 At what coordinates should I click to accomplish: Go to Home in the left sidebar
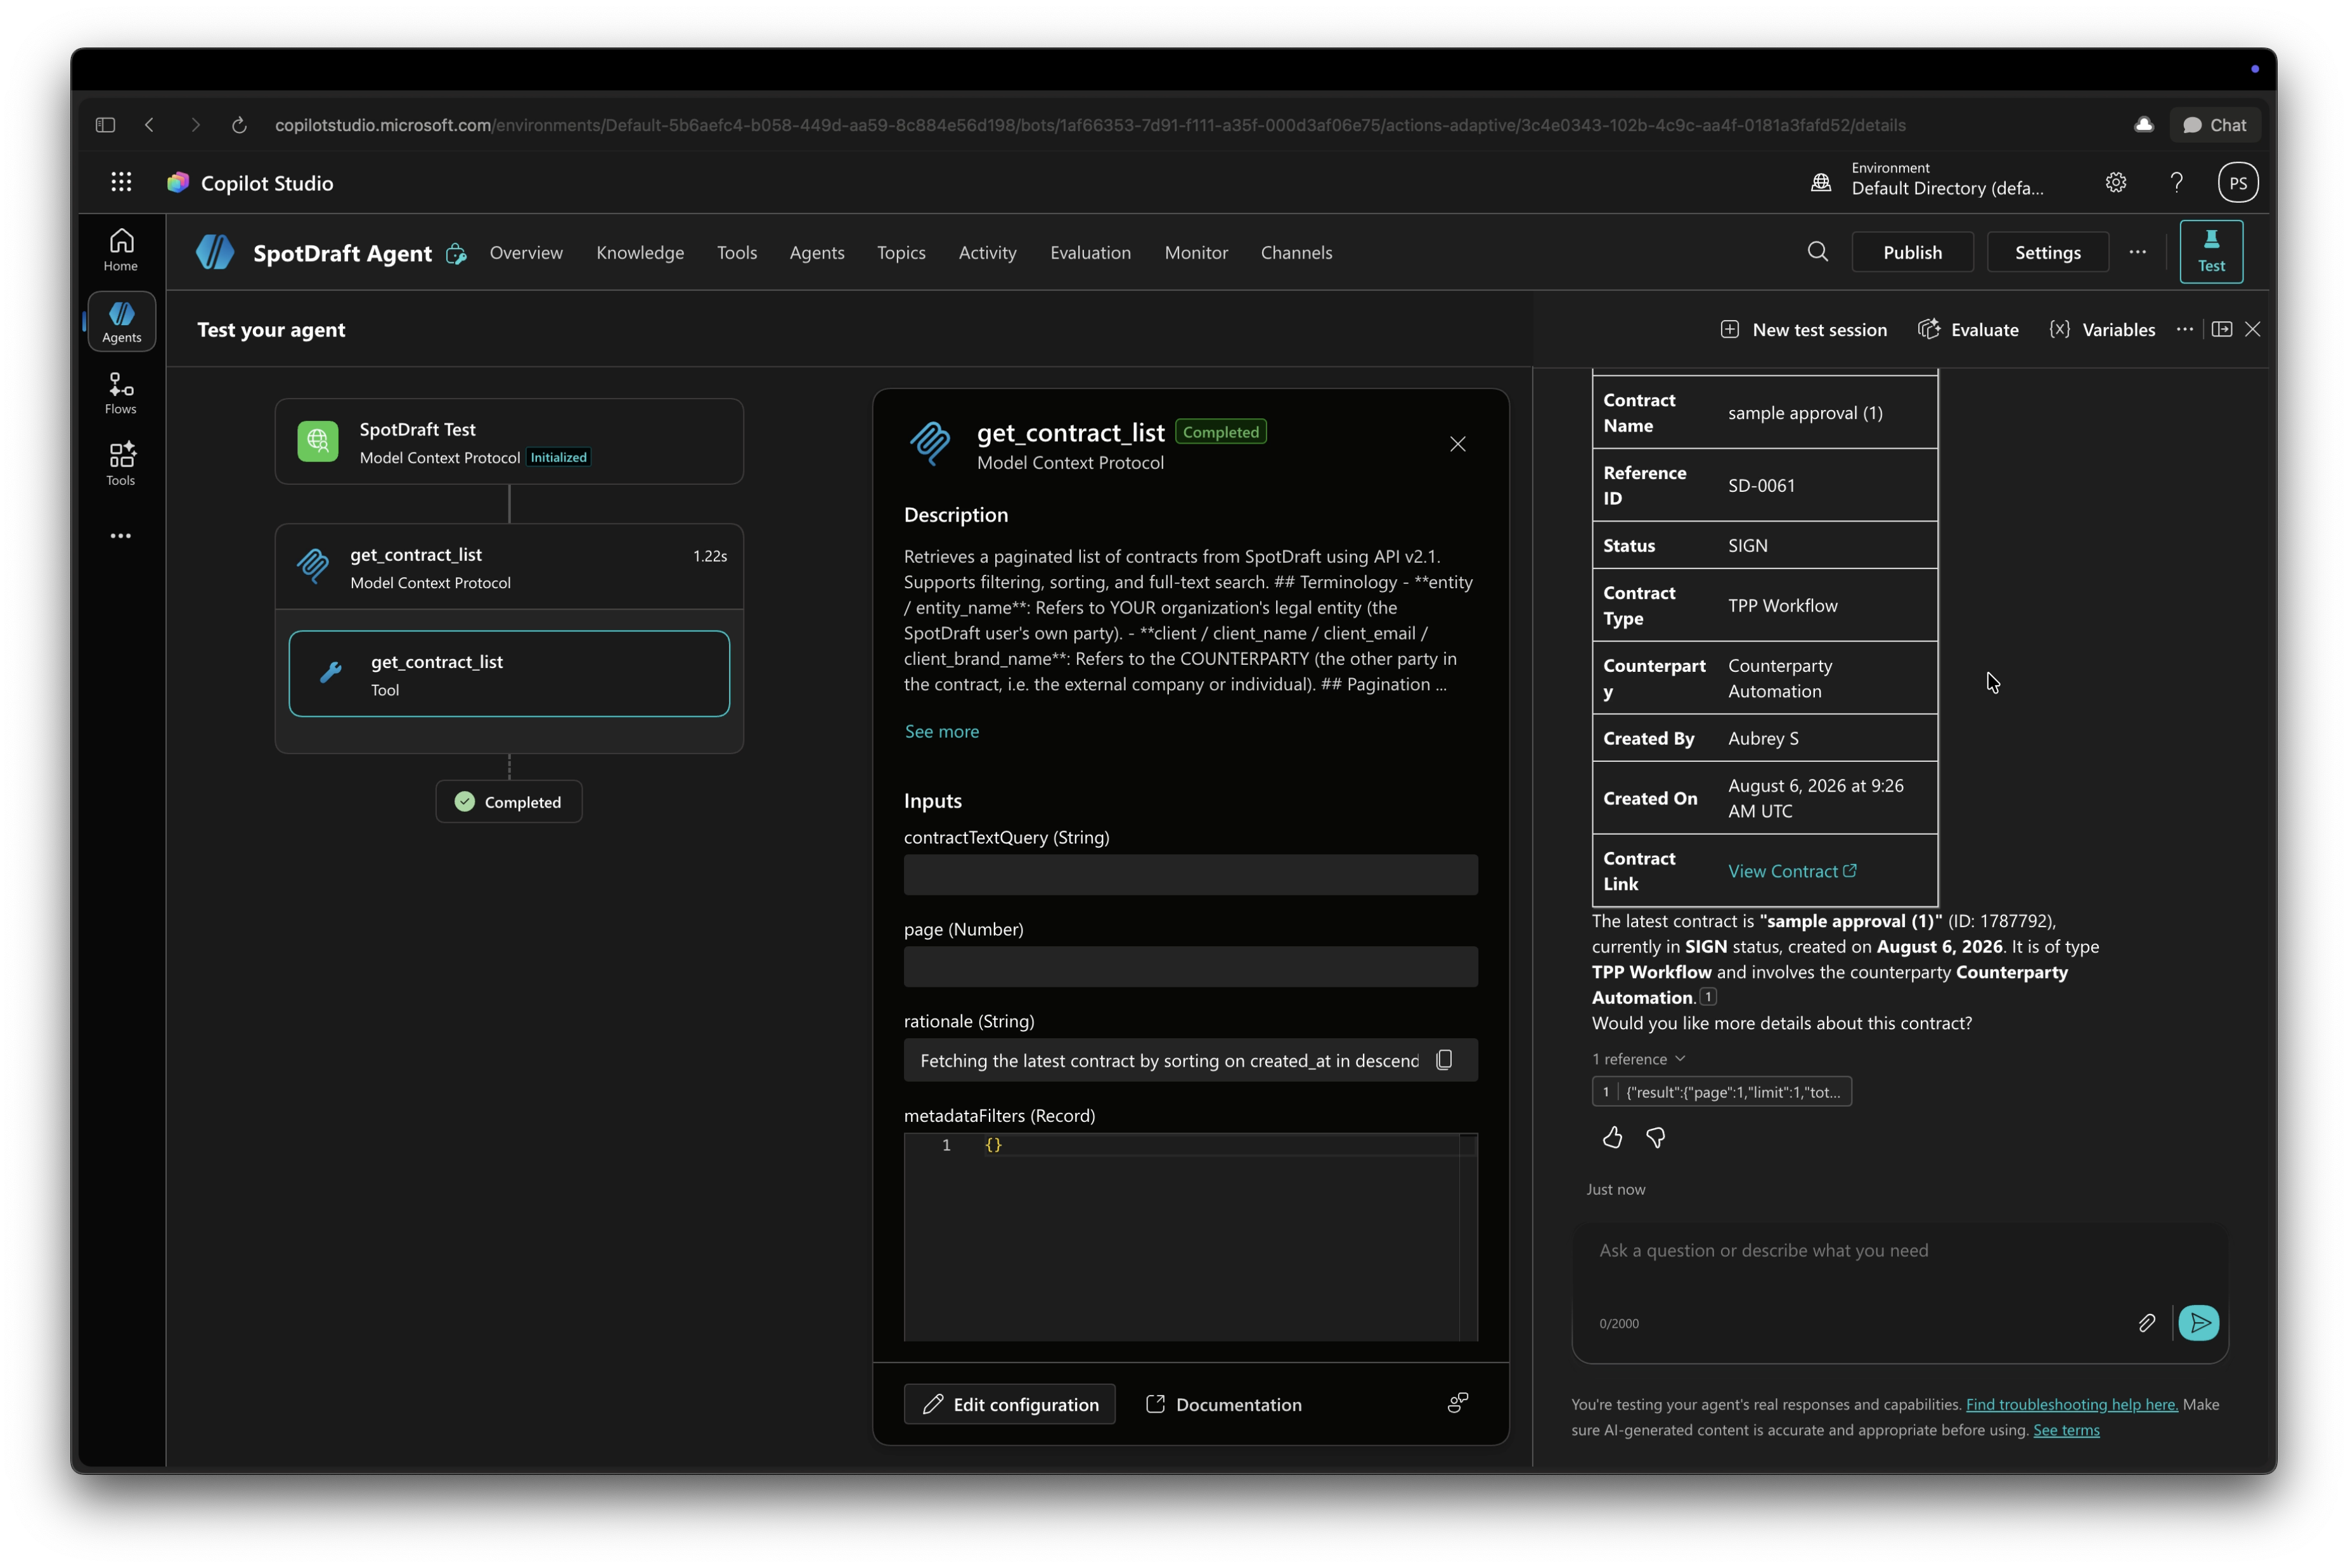pyautogui.click(x=121, y=250)
